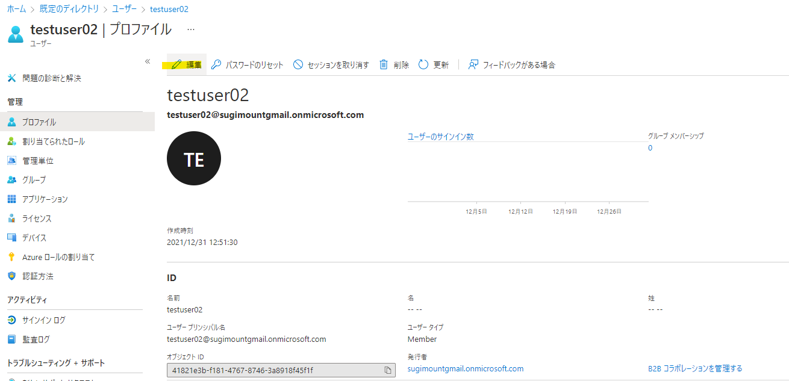The height and width of the screenshot is (381, 789).
Task: Open the 認証方法 section
Action: [39, 277]
